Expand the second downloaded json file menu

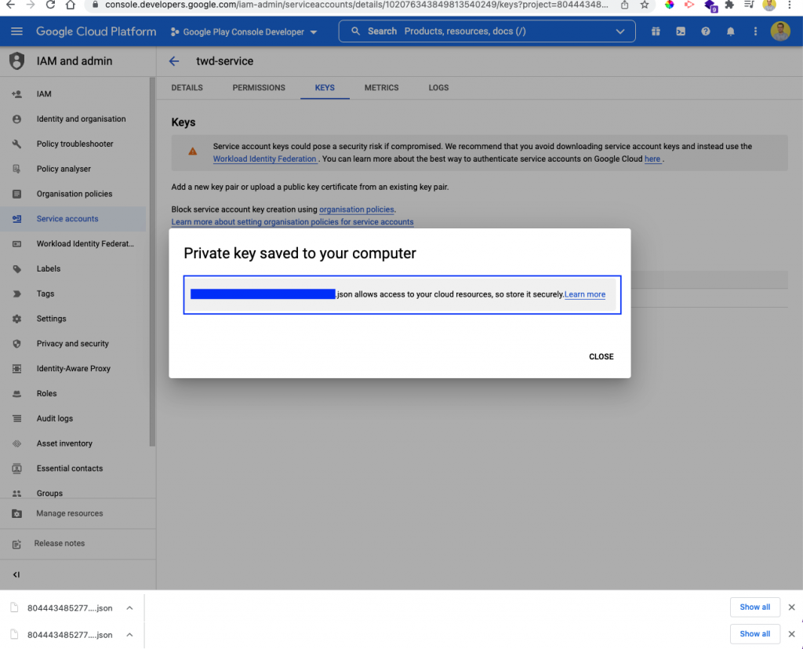(x=129, y=635)
